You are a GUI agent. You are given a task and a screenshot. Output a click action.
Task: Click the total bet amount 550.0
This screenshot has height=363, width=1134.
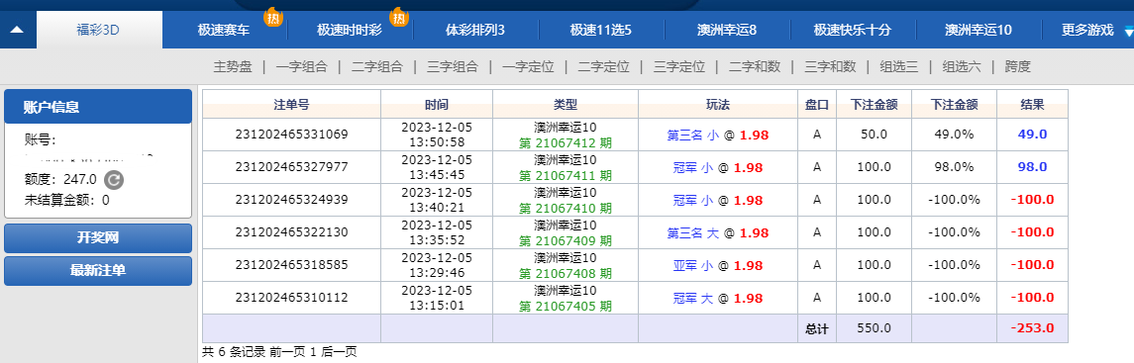(x=874, y=328)
